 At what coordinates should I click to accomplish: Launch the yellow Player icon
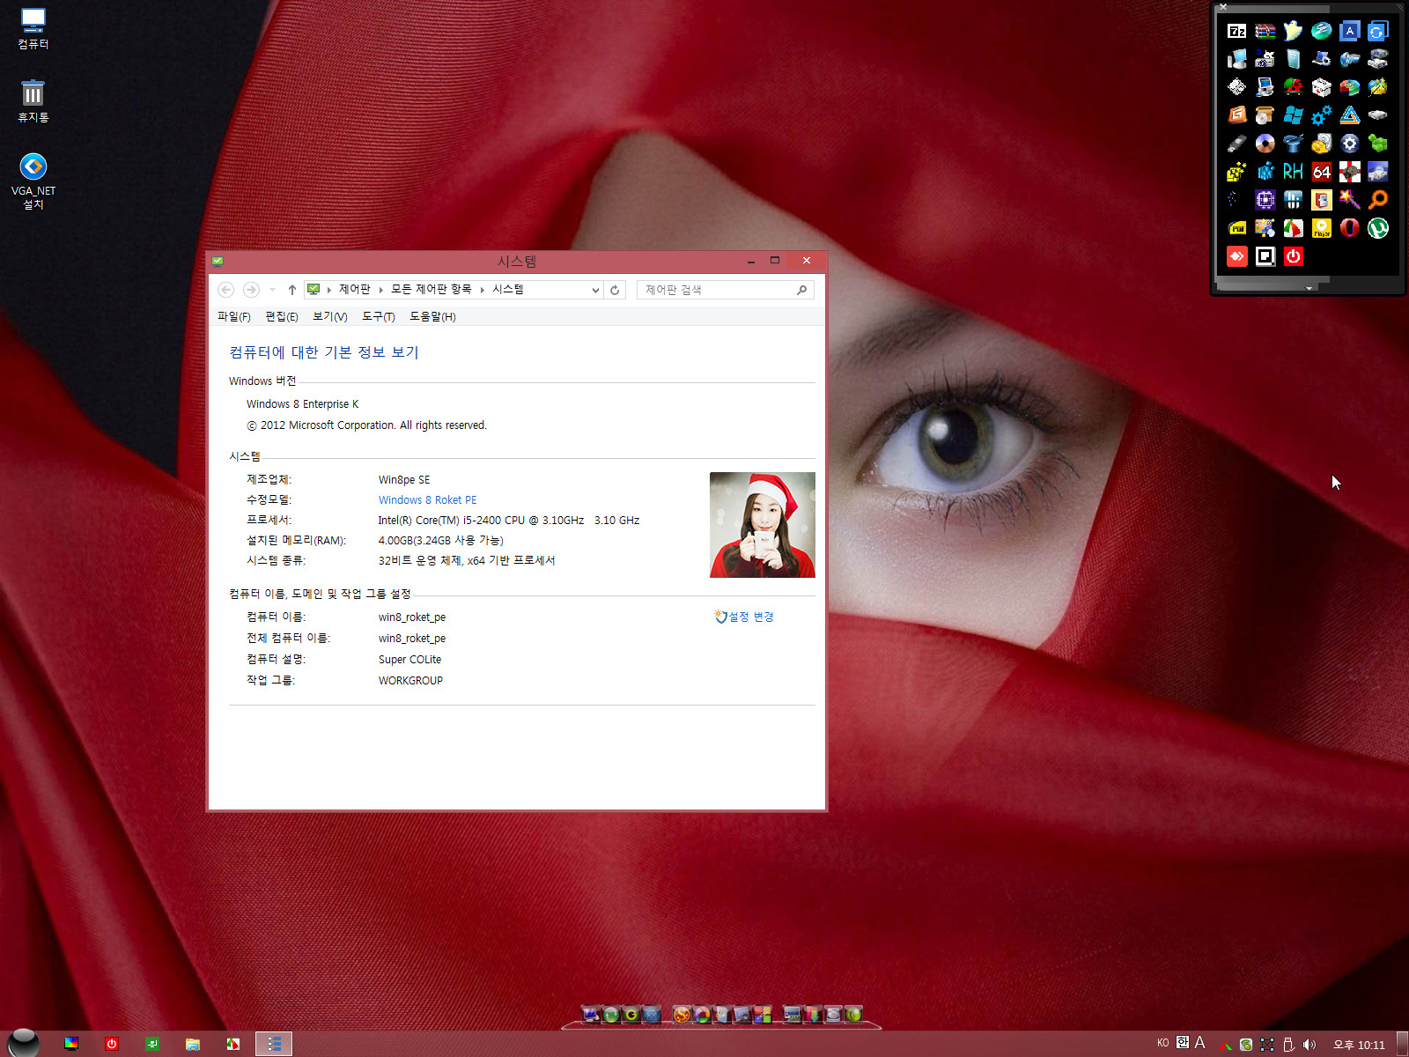tap(1322, 228)
